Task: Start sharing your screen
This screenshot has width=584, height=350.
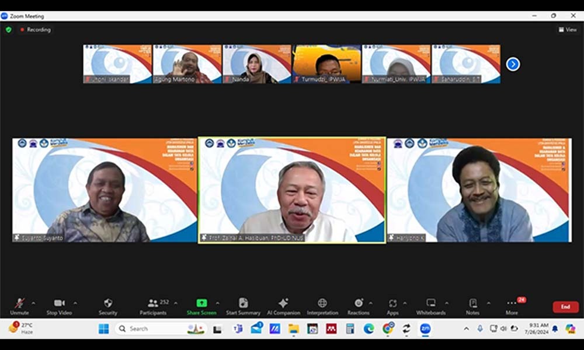Action: pos(201,306)
